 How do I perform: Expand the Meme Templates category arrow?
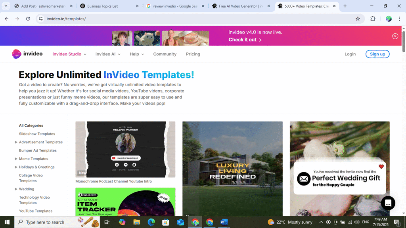point(16,159)
